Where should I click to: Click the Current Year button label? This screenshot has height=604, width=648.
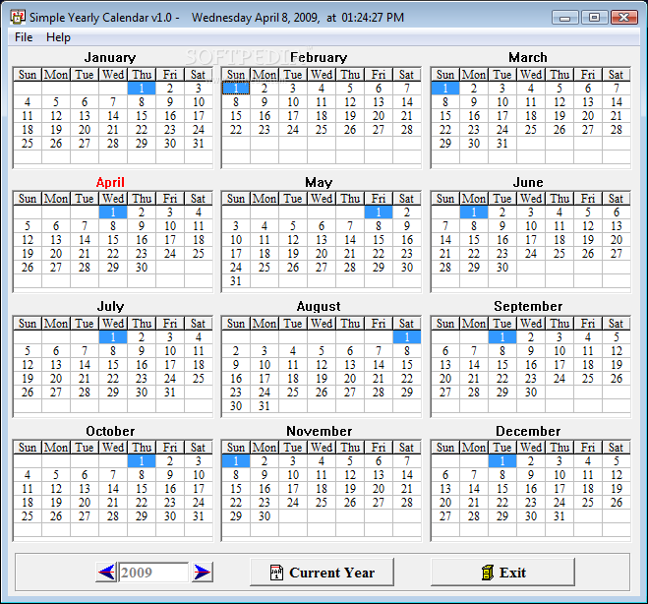(331, 573)
